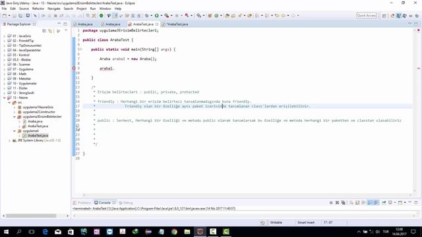Click the taskbar search icon

tap(19, 232)
